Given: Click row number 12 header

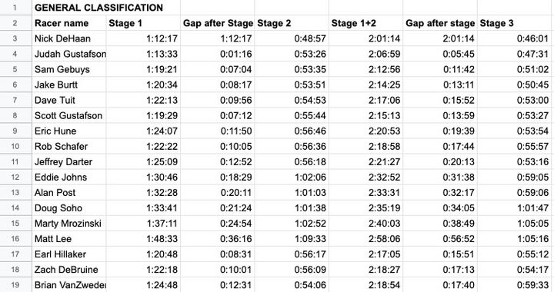Looking at the screenshot, I should click(x=15, y=177).
